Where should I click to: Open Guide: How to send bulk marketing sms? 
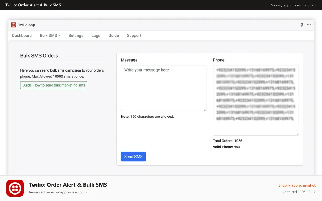coord(54,85)
